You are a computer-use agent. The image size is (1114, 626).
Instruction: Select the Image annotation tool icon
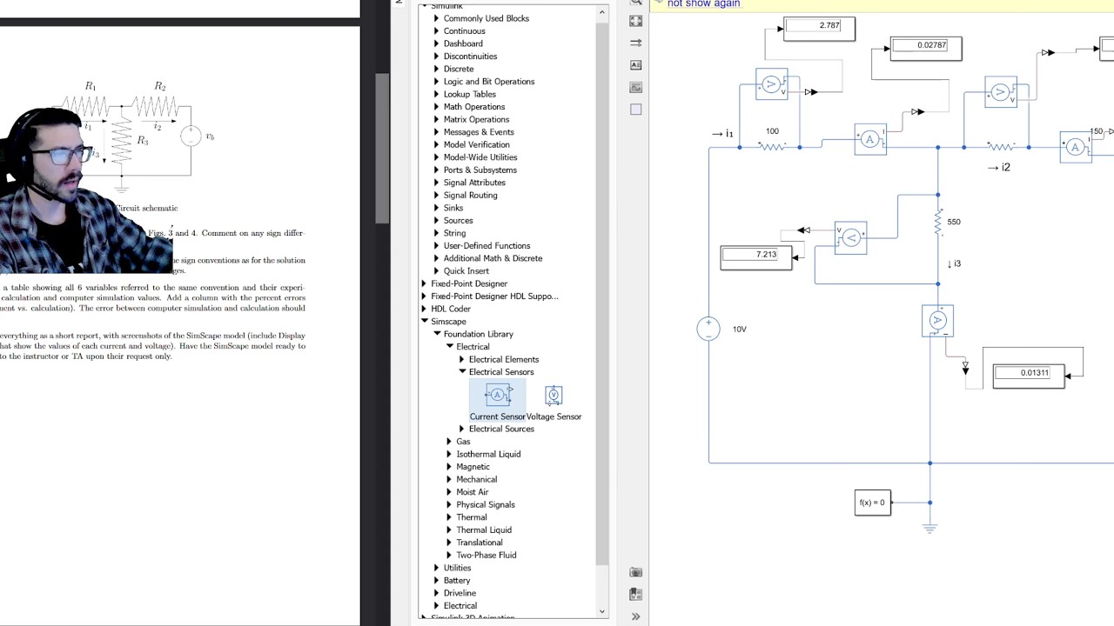[635, 87]
